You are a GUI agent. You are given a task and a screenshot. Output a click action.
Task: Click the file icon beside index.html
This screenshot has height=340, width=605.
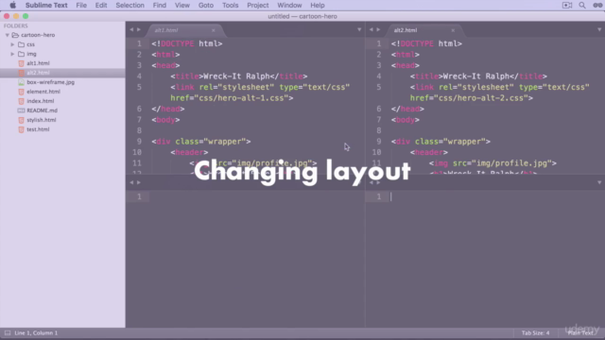(x=21, y=101)
